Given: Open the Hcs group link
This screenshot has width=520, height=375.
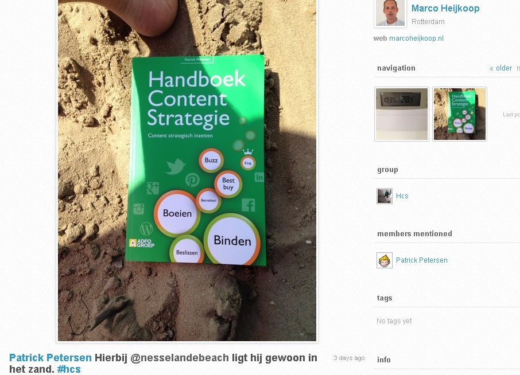Looking at the screenshot, I should [x=402, y=196].
